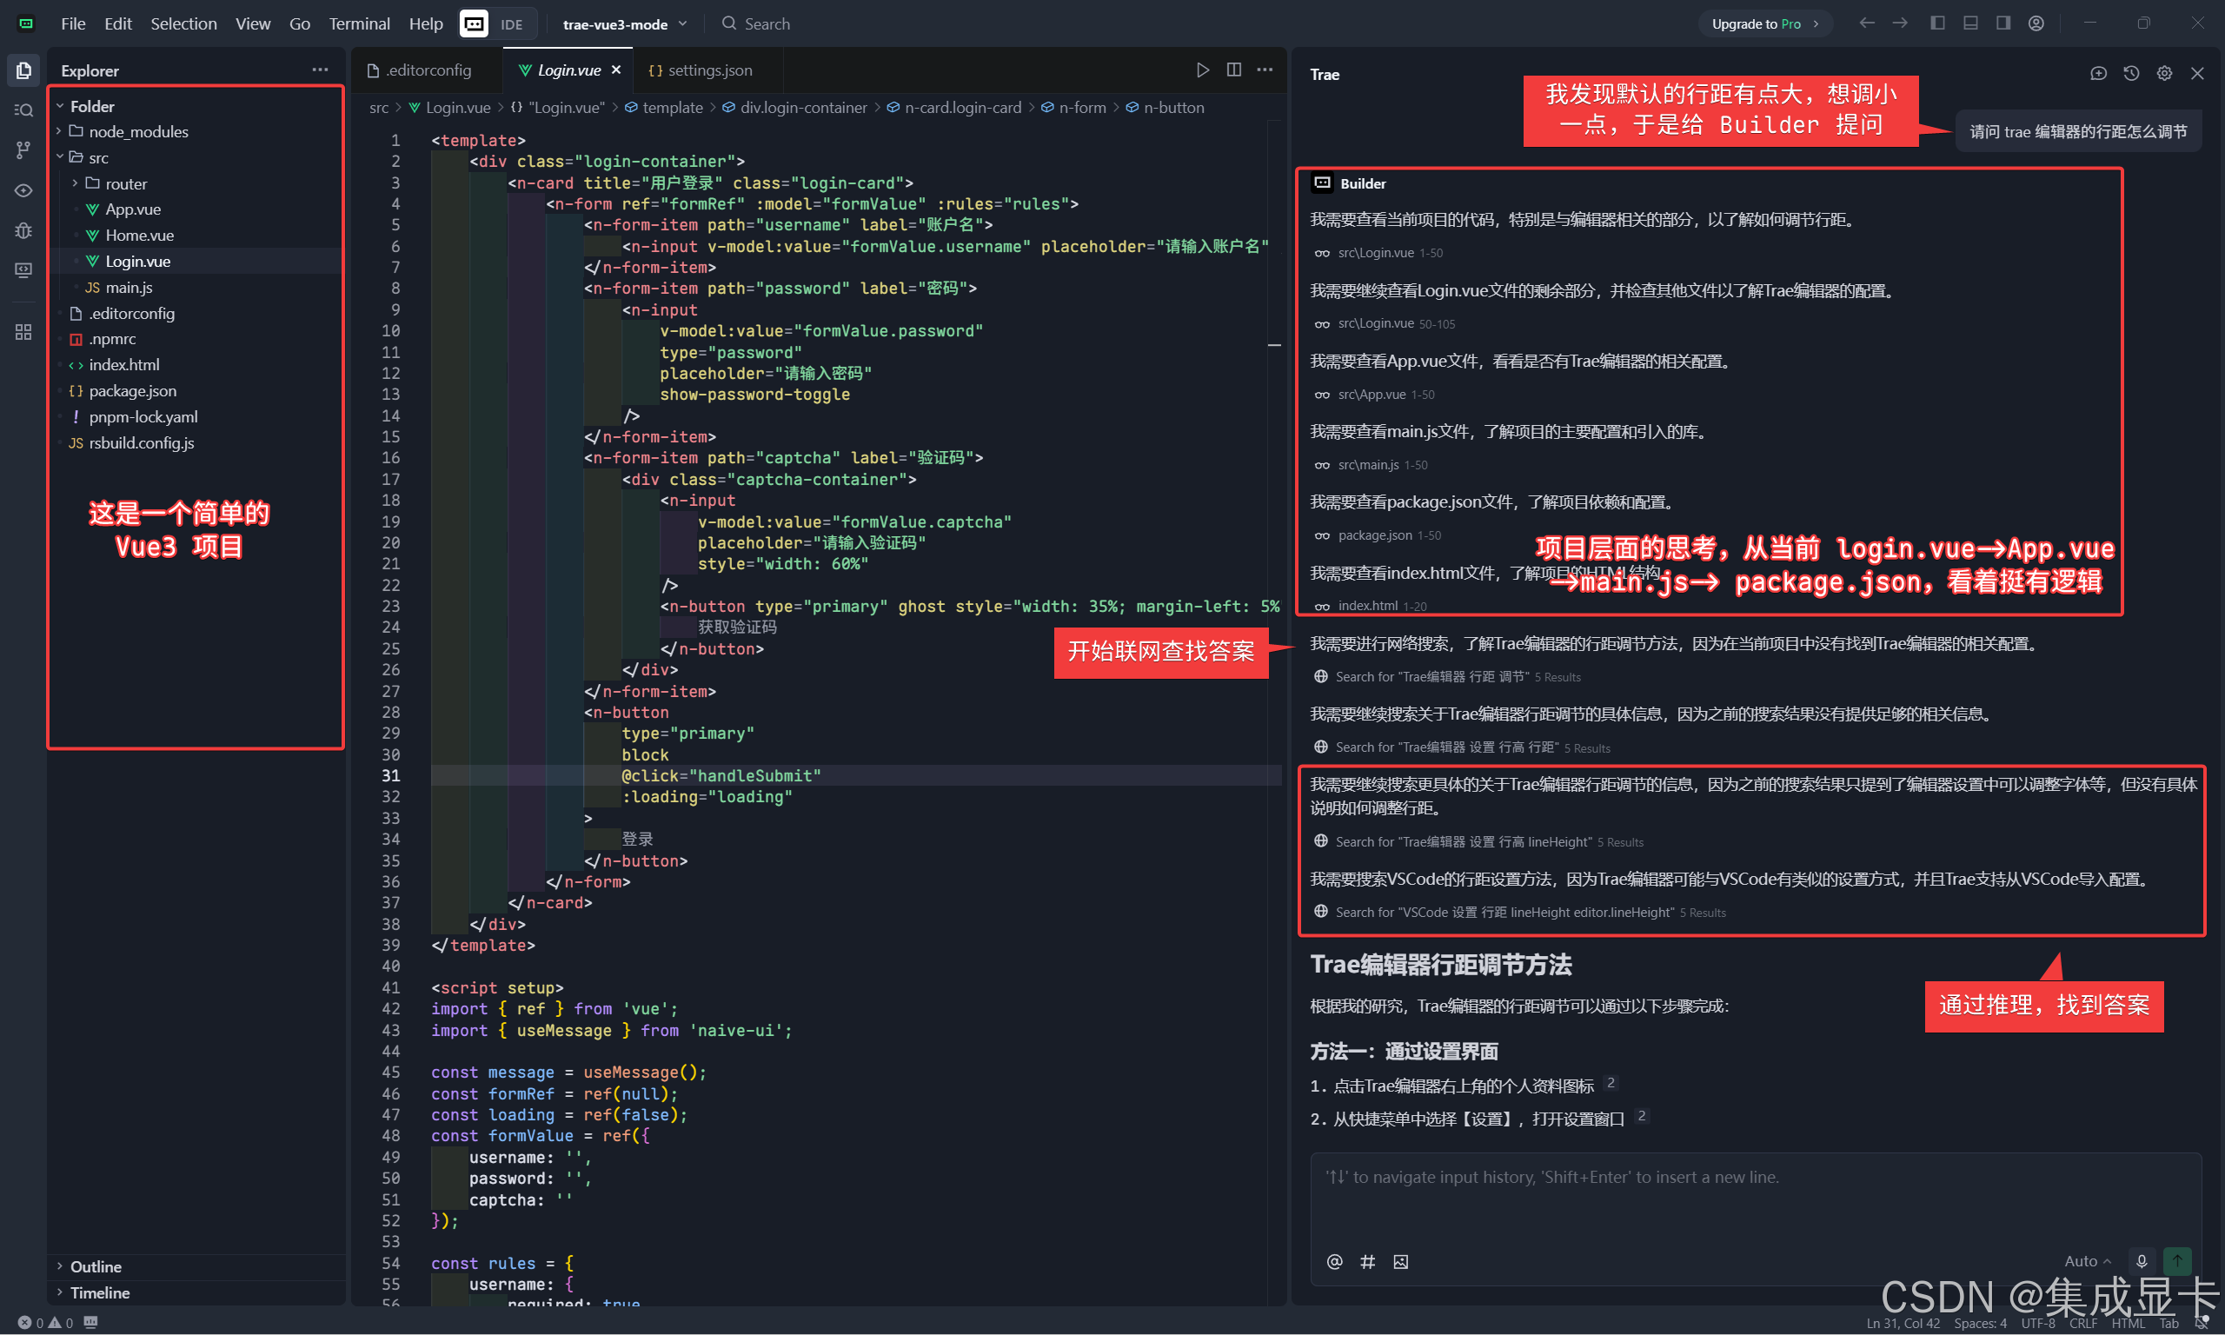
Task: Insert # file reference in chat
Action: click(x=1368, y=1261)
